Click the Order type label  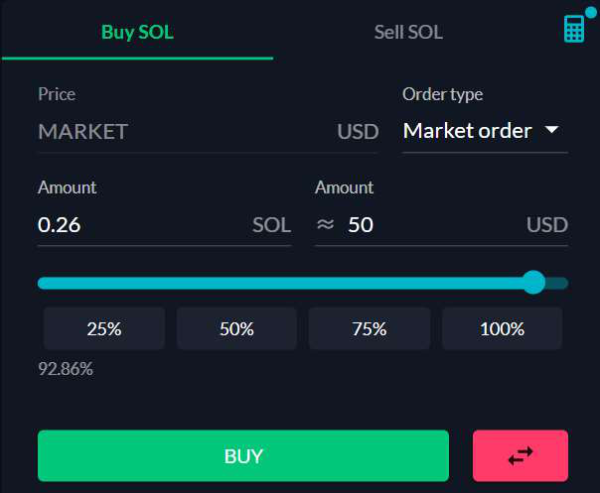pyautogui.click(x=442, y=95)
